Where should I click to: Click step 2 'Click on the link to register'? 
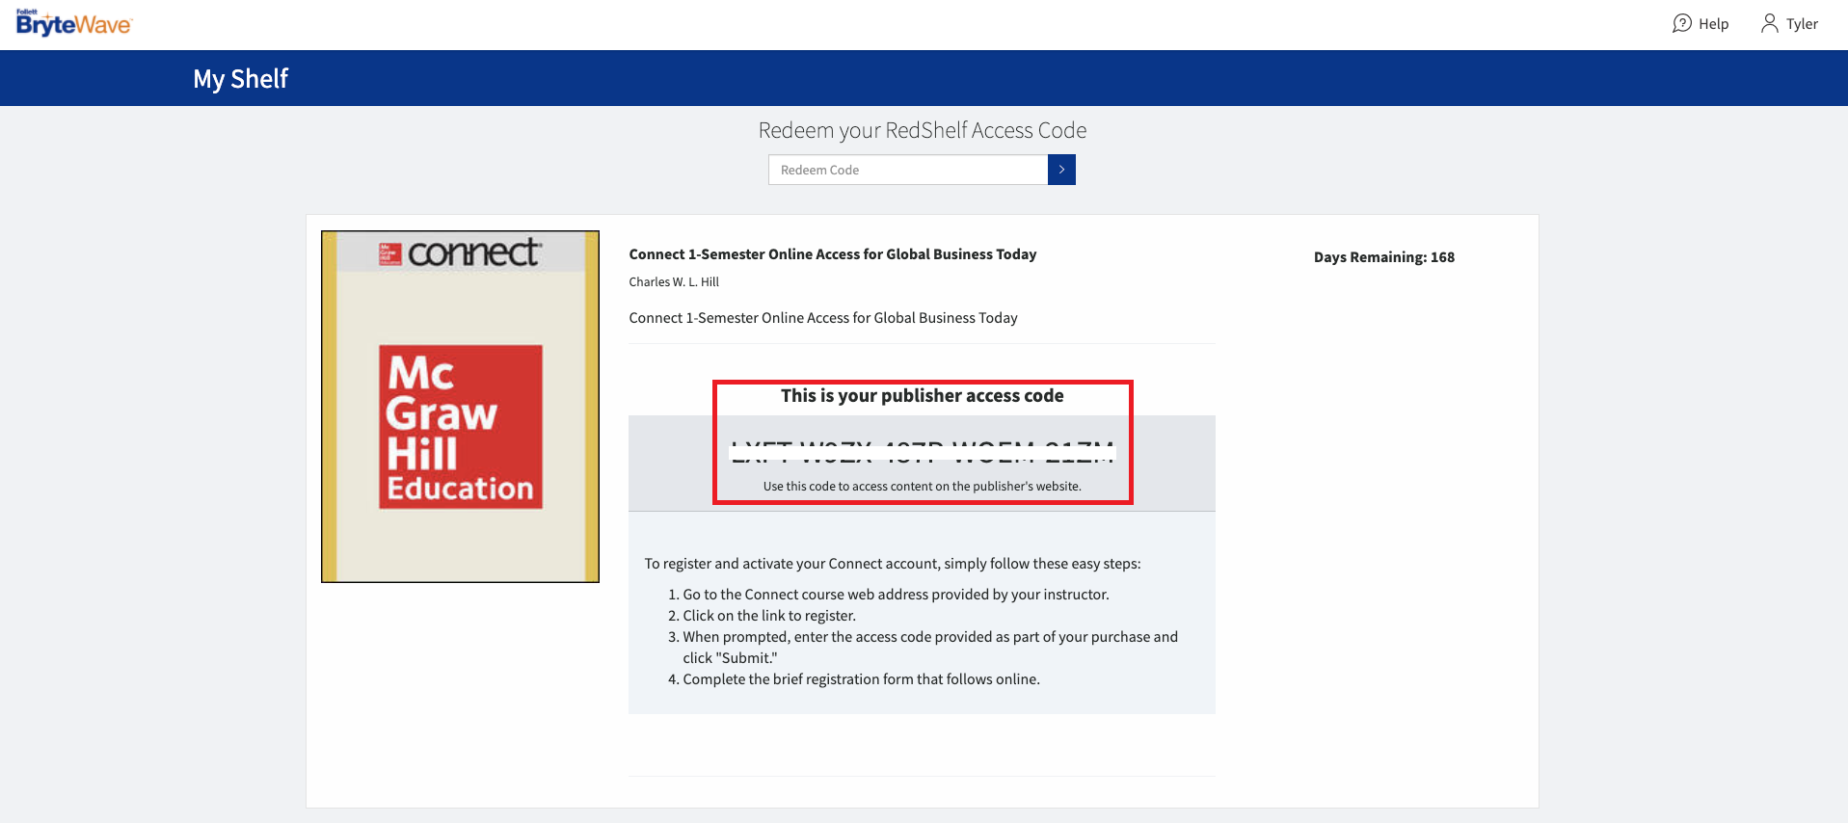[x=769, y=616]
